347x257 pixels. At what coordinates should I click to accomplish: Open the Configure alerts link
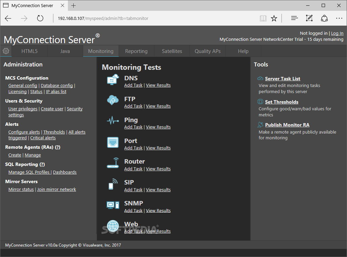click(x=24, y=132)
